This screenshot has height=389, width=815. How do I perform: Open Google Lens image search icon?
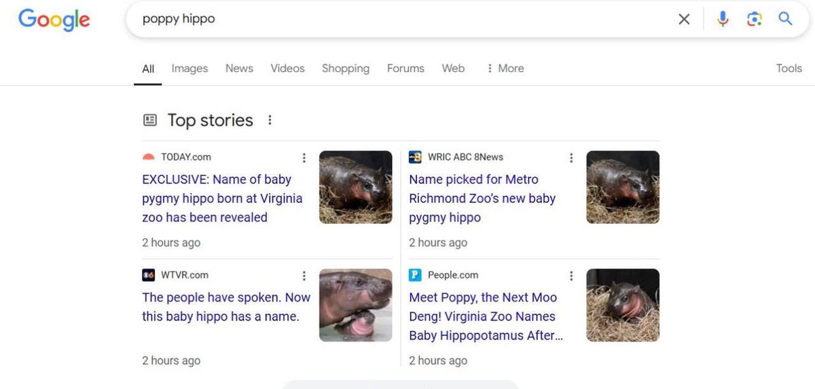[754, 19]
